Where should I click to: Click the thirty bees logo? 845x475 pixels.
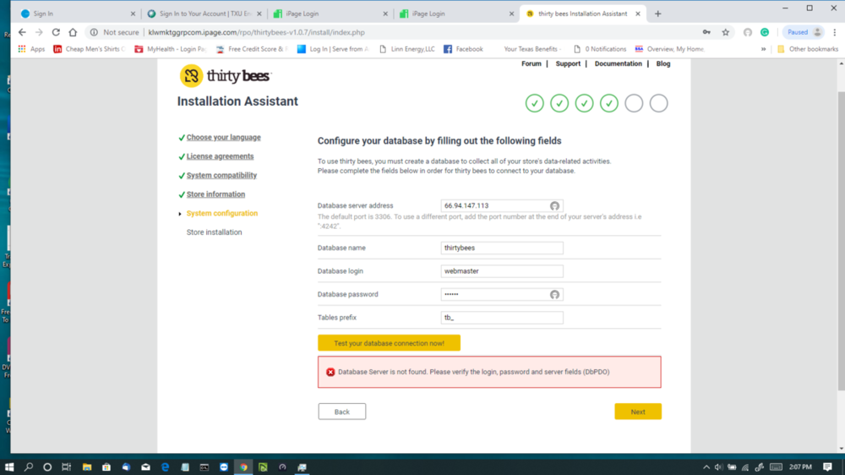tap(225, 76)
